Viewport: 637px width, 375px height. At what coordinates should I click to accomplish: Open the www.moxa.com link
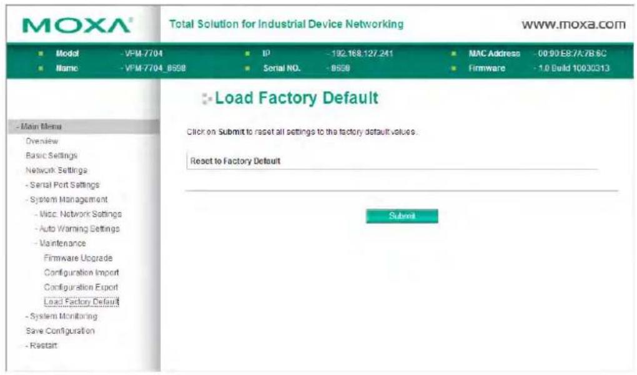[x=573, y=24]
